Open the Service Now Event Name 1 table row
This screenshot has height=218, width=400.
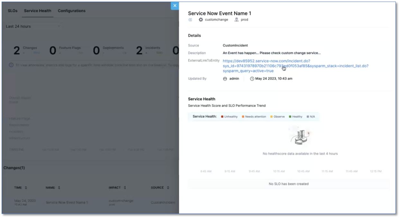click(x=67, y=202)
